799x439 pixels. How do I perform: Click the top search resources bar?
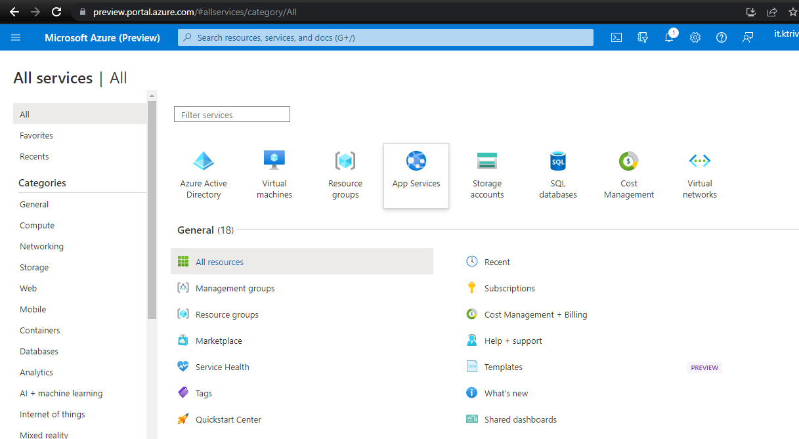385,37
